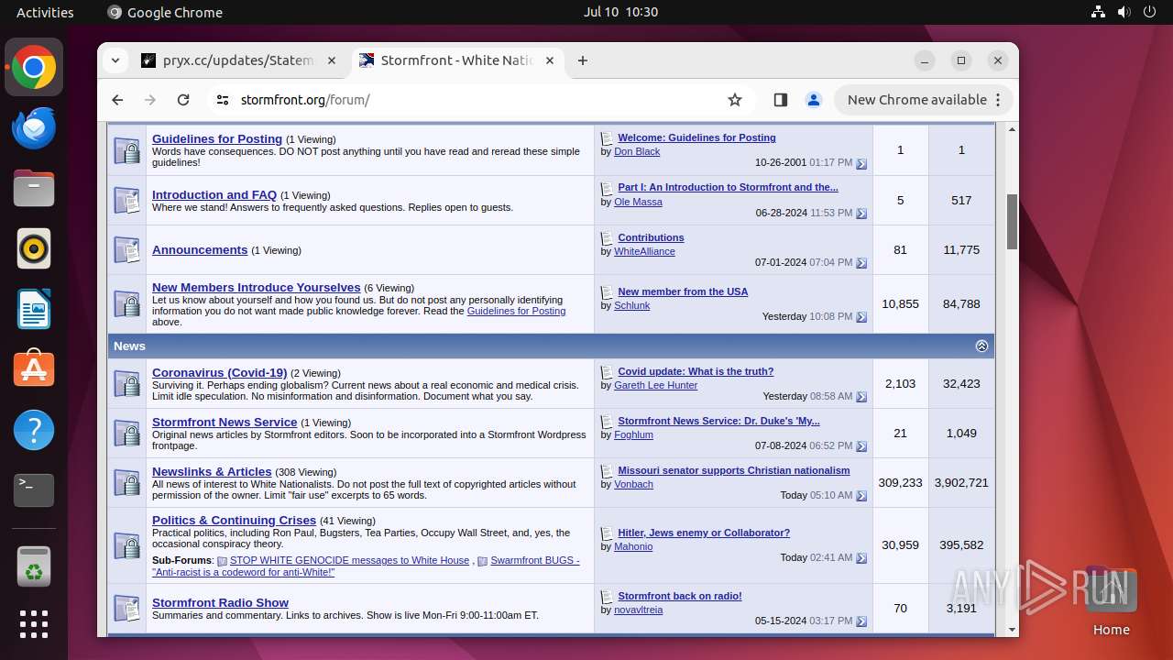Open the clock showing Jul 10 10:30
This screenshot has height=660, width=1173.
(620, 12)
